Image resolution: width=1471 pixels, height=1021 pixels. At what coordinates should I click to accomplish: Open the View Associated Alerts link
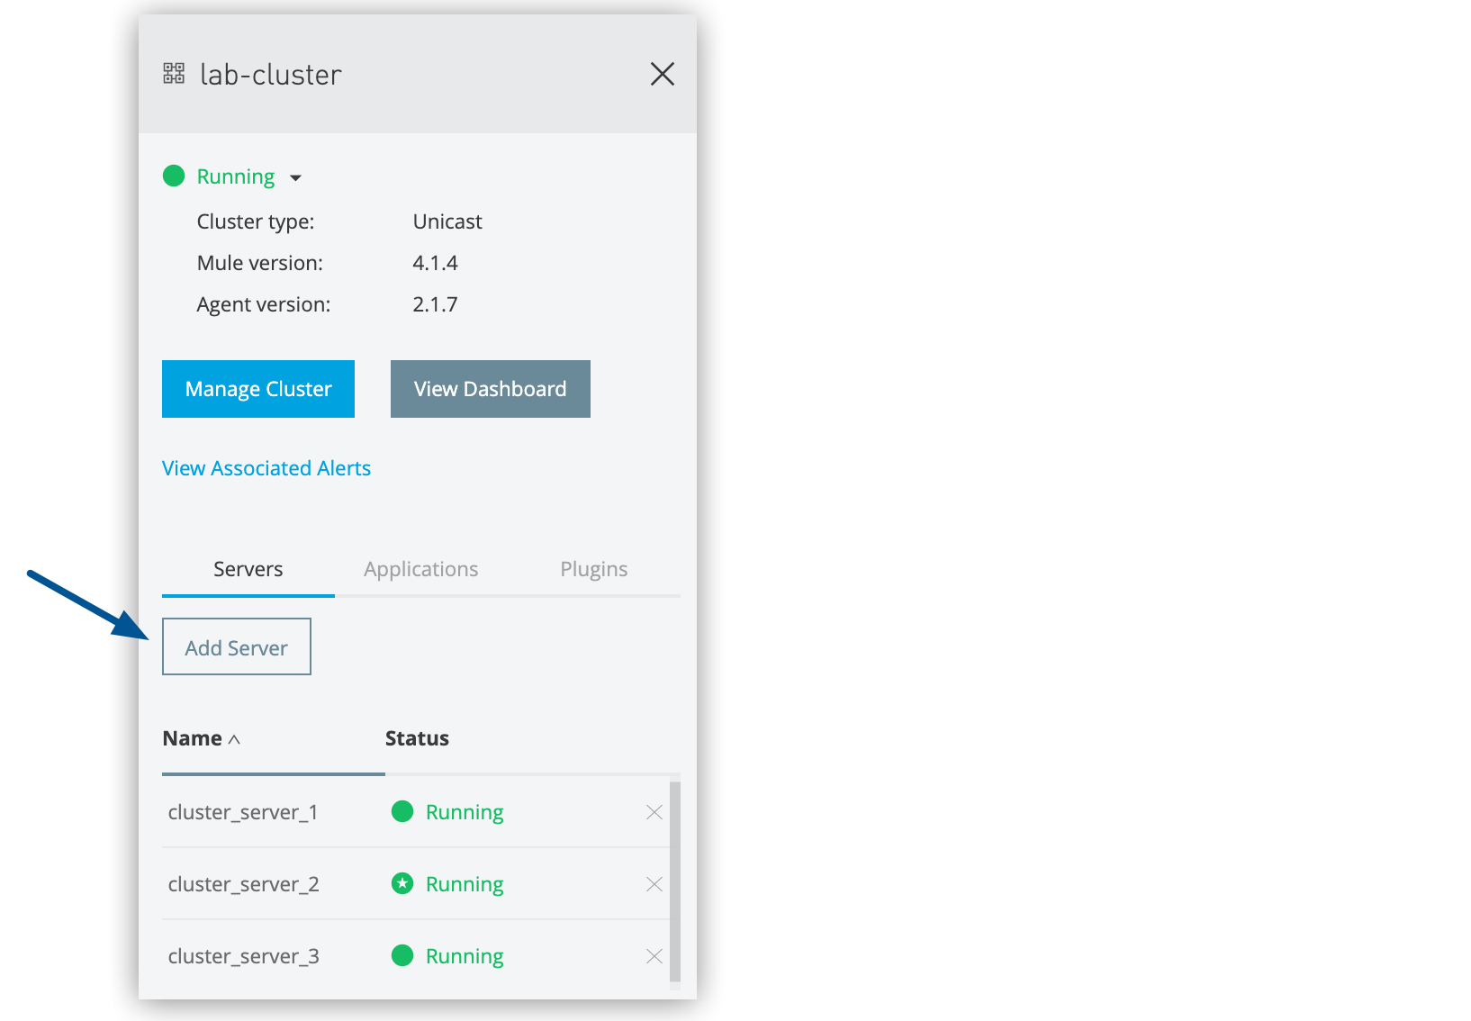(x=266, y=468)
